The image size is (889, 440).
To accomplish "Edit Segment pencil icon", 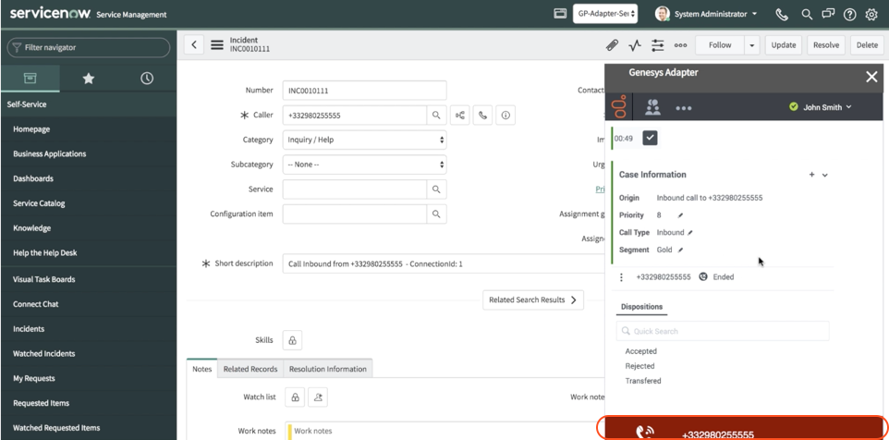I will coord(680,251).
